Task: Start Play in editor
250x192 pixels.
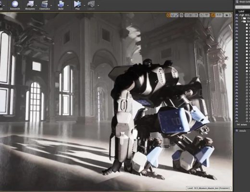Action: (77, 5)
